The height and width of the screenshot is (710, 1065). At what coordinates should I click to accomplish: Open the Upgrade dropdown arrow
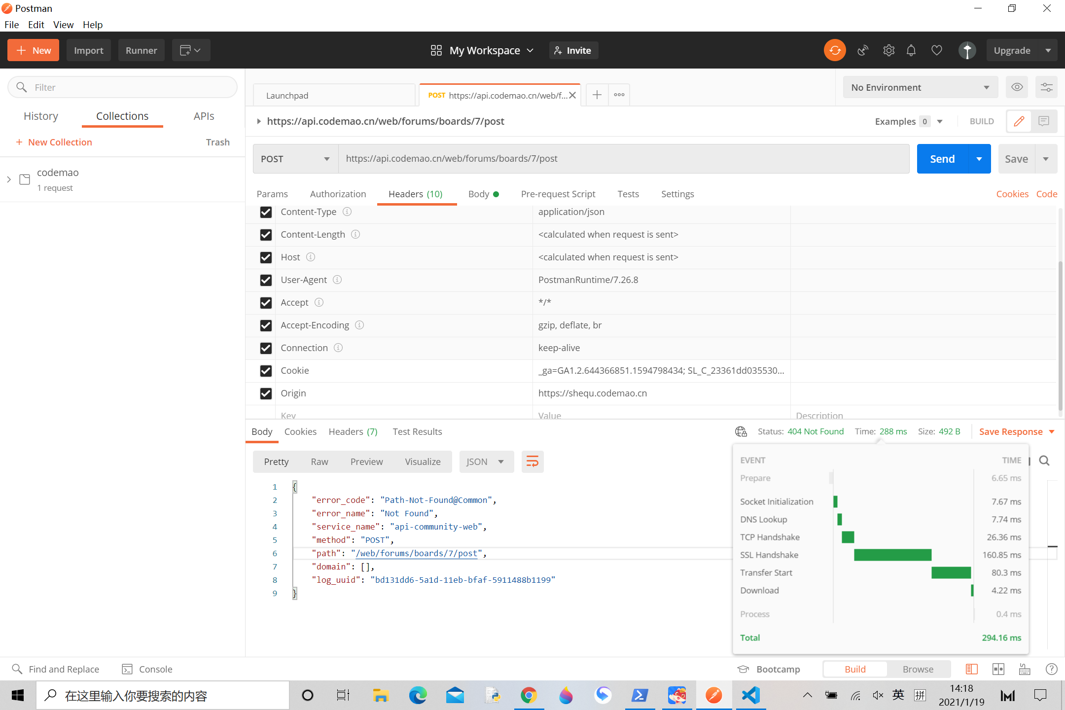pos(1048,50)
